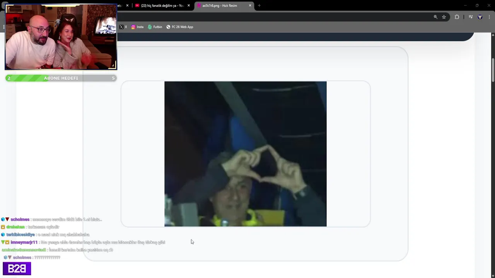Open a new browser tab
The width and height of the screenshot is (495, 278).
pos(259,5)
